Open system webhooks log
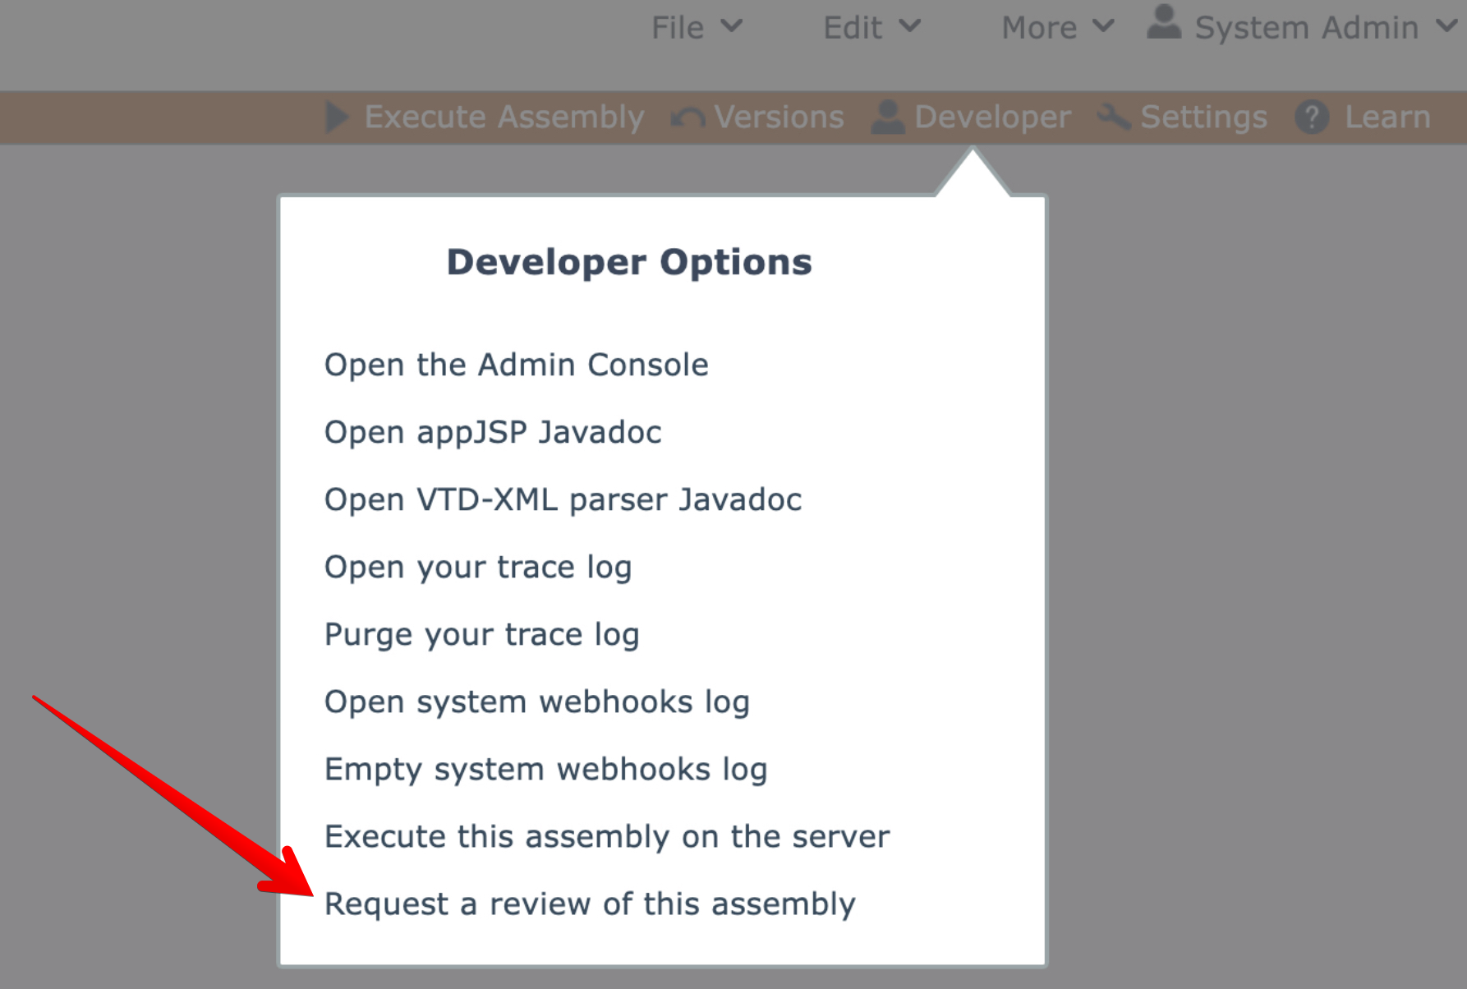1467x989 pixels. click(536, 701)
